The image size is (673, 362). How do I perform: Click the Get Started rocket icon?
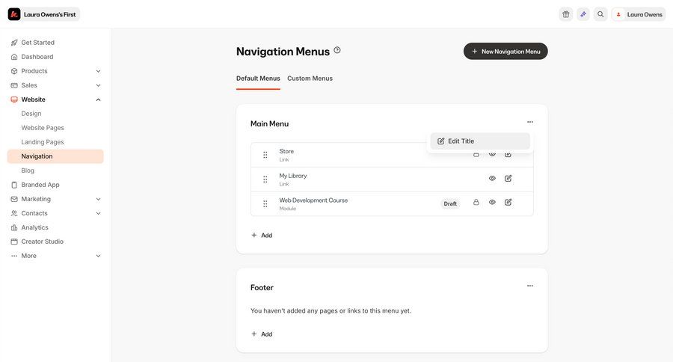(x=14, y=43)
